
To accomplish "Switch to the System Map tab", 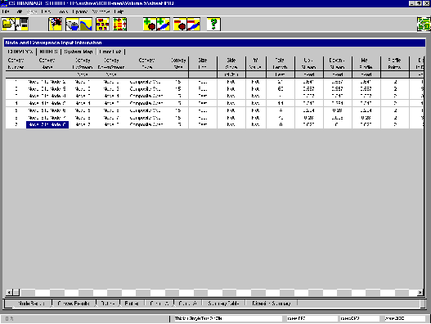I will pos(79,52).
